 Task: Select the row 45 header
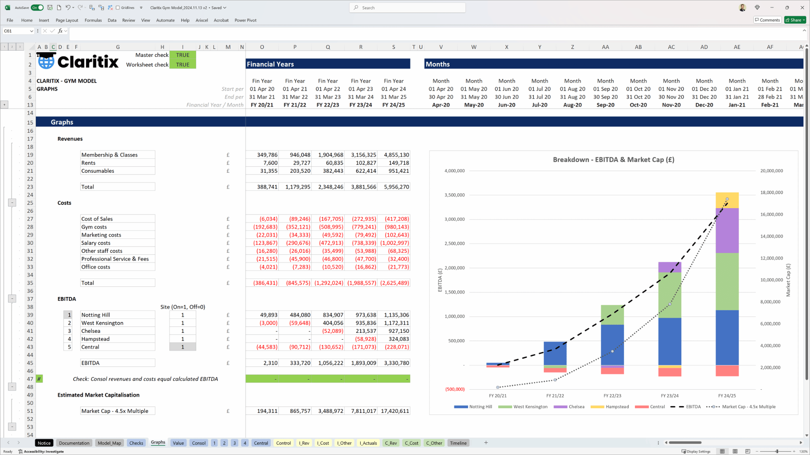[30, 363]
